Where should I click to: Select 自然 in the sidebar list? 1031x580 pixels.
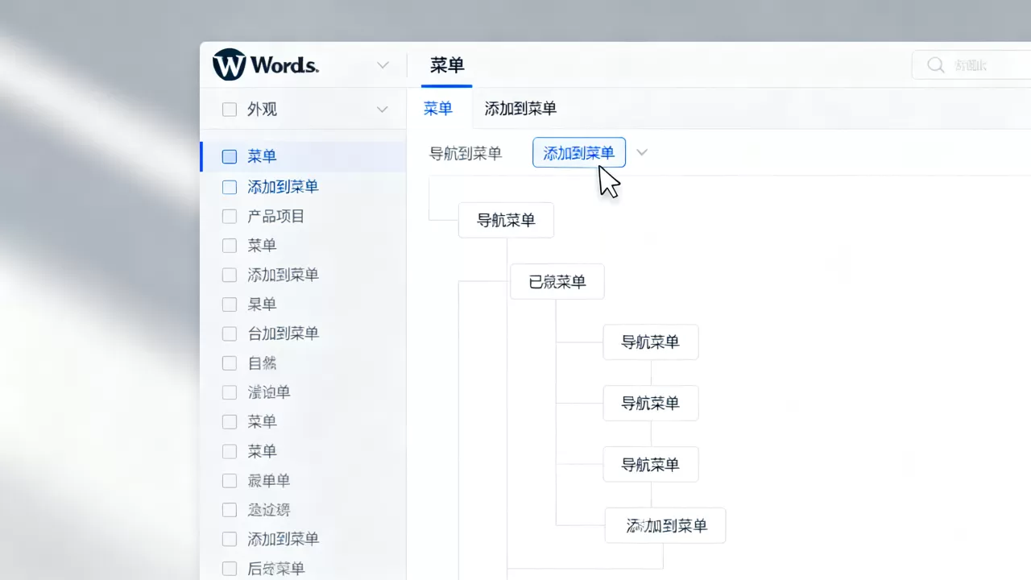point(262,363)
